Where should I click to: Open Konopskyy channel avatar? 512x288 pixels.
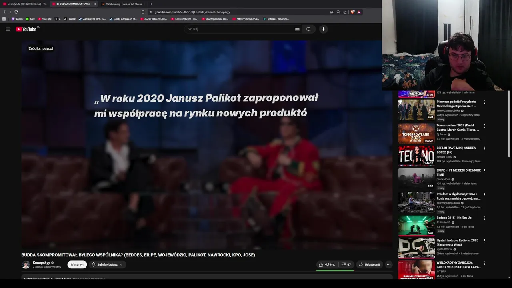26,264
